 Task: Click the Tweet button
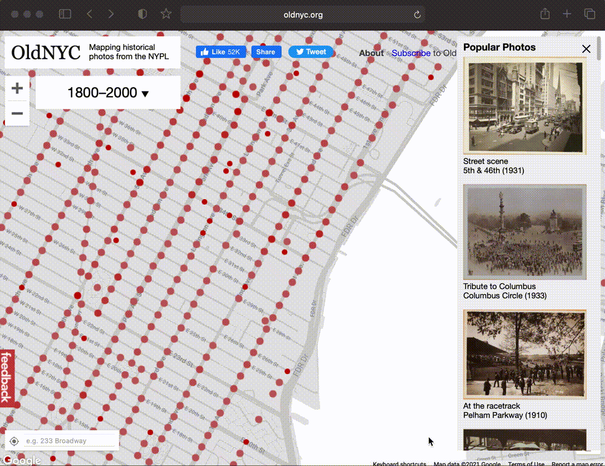pyautogui.click(x=311, y=51)
